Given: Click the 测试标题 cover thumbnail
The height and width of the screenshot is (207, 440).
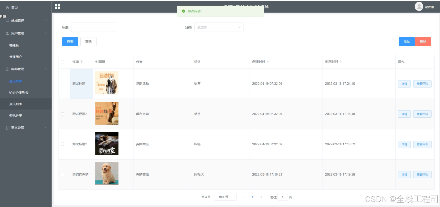Looking at the screenshot, I should click(107, 83).
